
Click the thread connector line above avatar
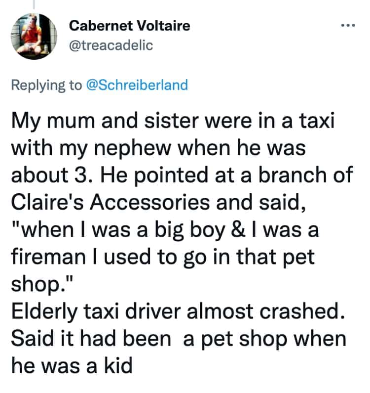(35, 4)
